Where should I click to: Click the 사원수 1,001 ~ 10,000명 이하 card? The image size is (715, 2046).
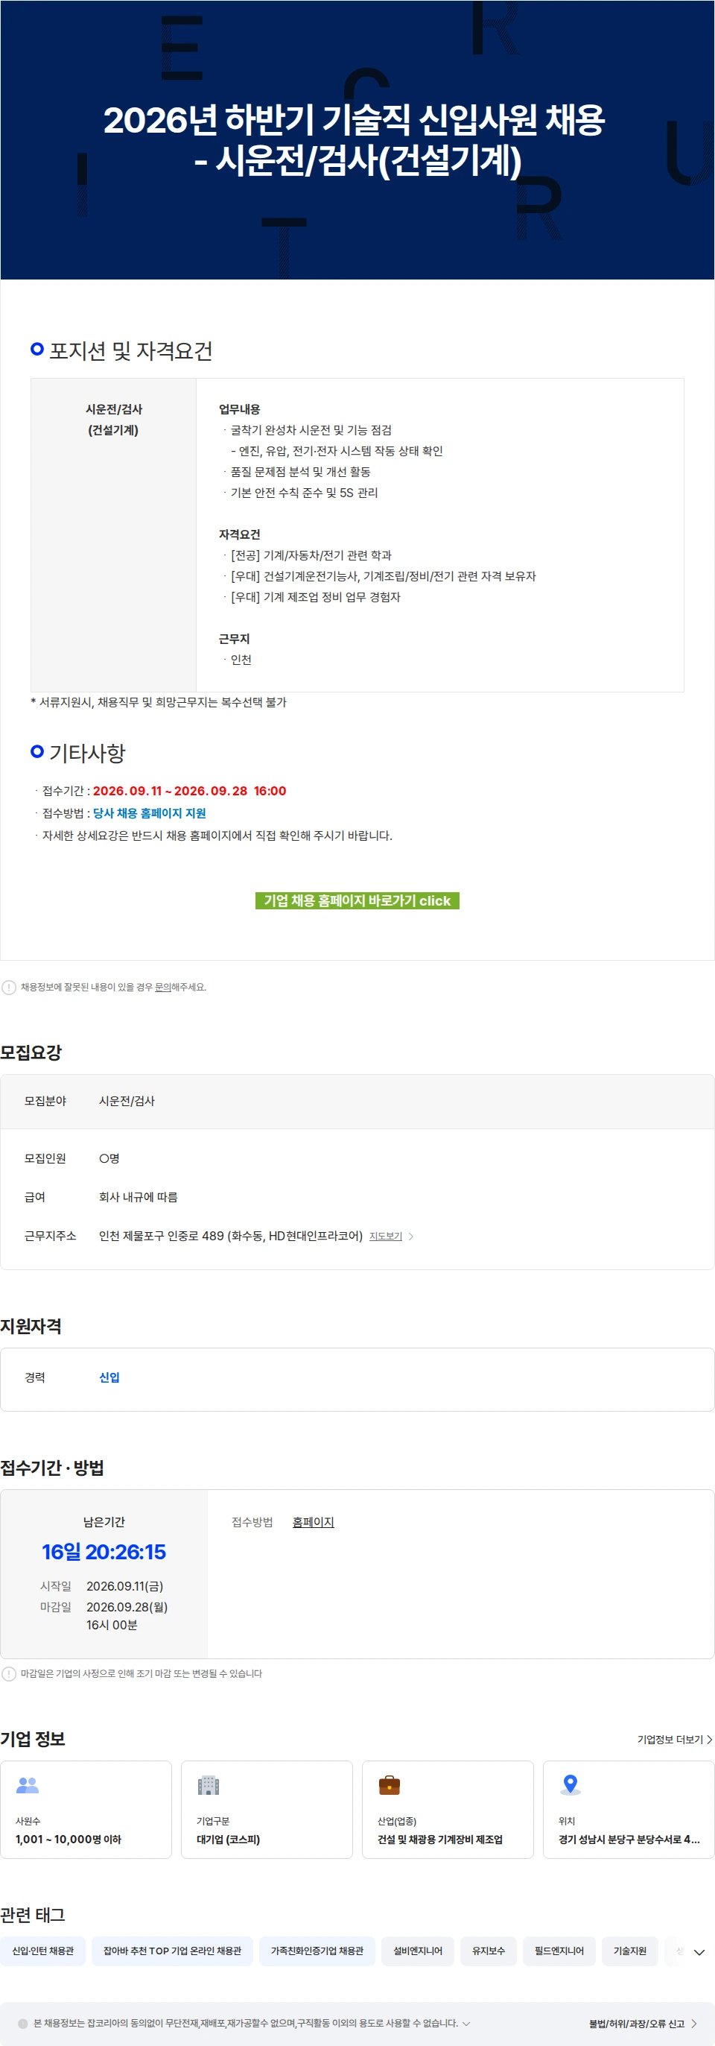86,1809
